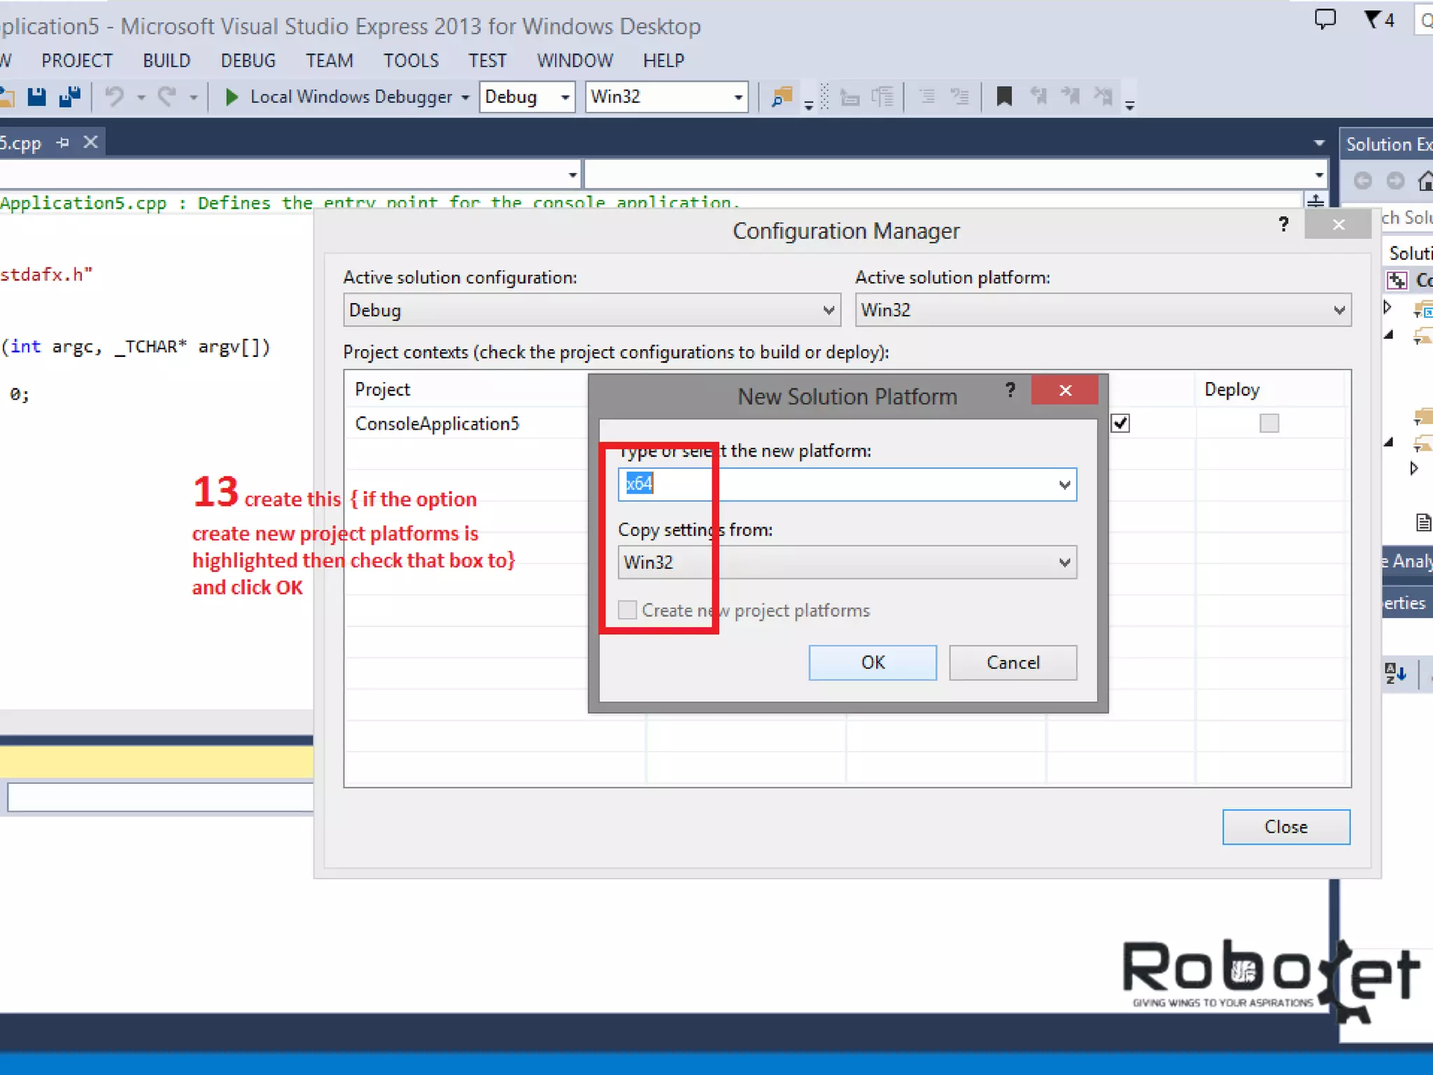Viewport: 1433px width, 1075px height.
Task: Start debugging with green play icon
Action: tap(232, 97)
